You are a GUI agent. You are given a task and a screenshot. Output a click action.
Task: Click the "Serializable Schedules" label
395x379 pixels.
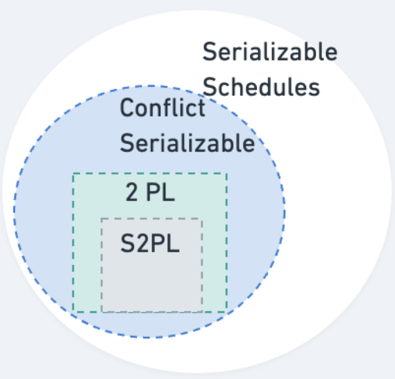tap(269, 69)
